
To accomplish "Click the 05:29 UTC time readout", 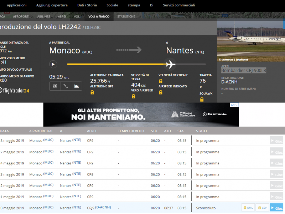I will coord(59,77).
